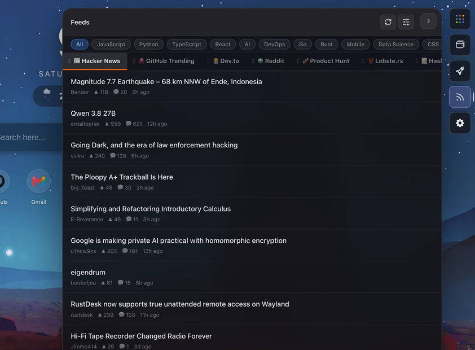Viewport: 475px width, 350px height.
Task: Click author name Bender
Action: (80, 92)
